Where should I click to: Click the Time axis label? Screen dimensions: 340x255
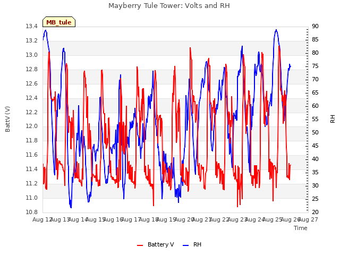(301, 228)
